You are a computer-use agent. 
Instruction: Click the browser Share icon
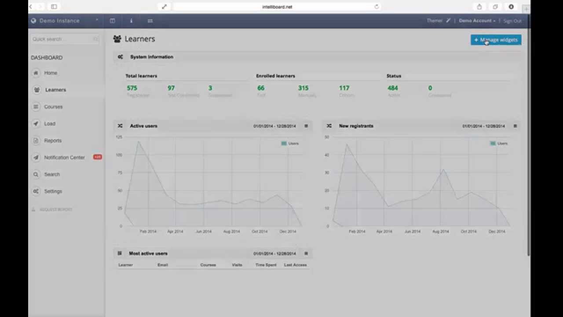click(479, 7)
